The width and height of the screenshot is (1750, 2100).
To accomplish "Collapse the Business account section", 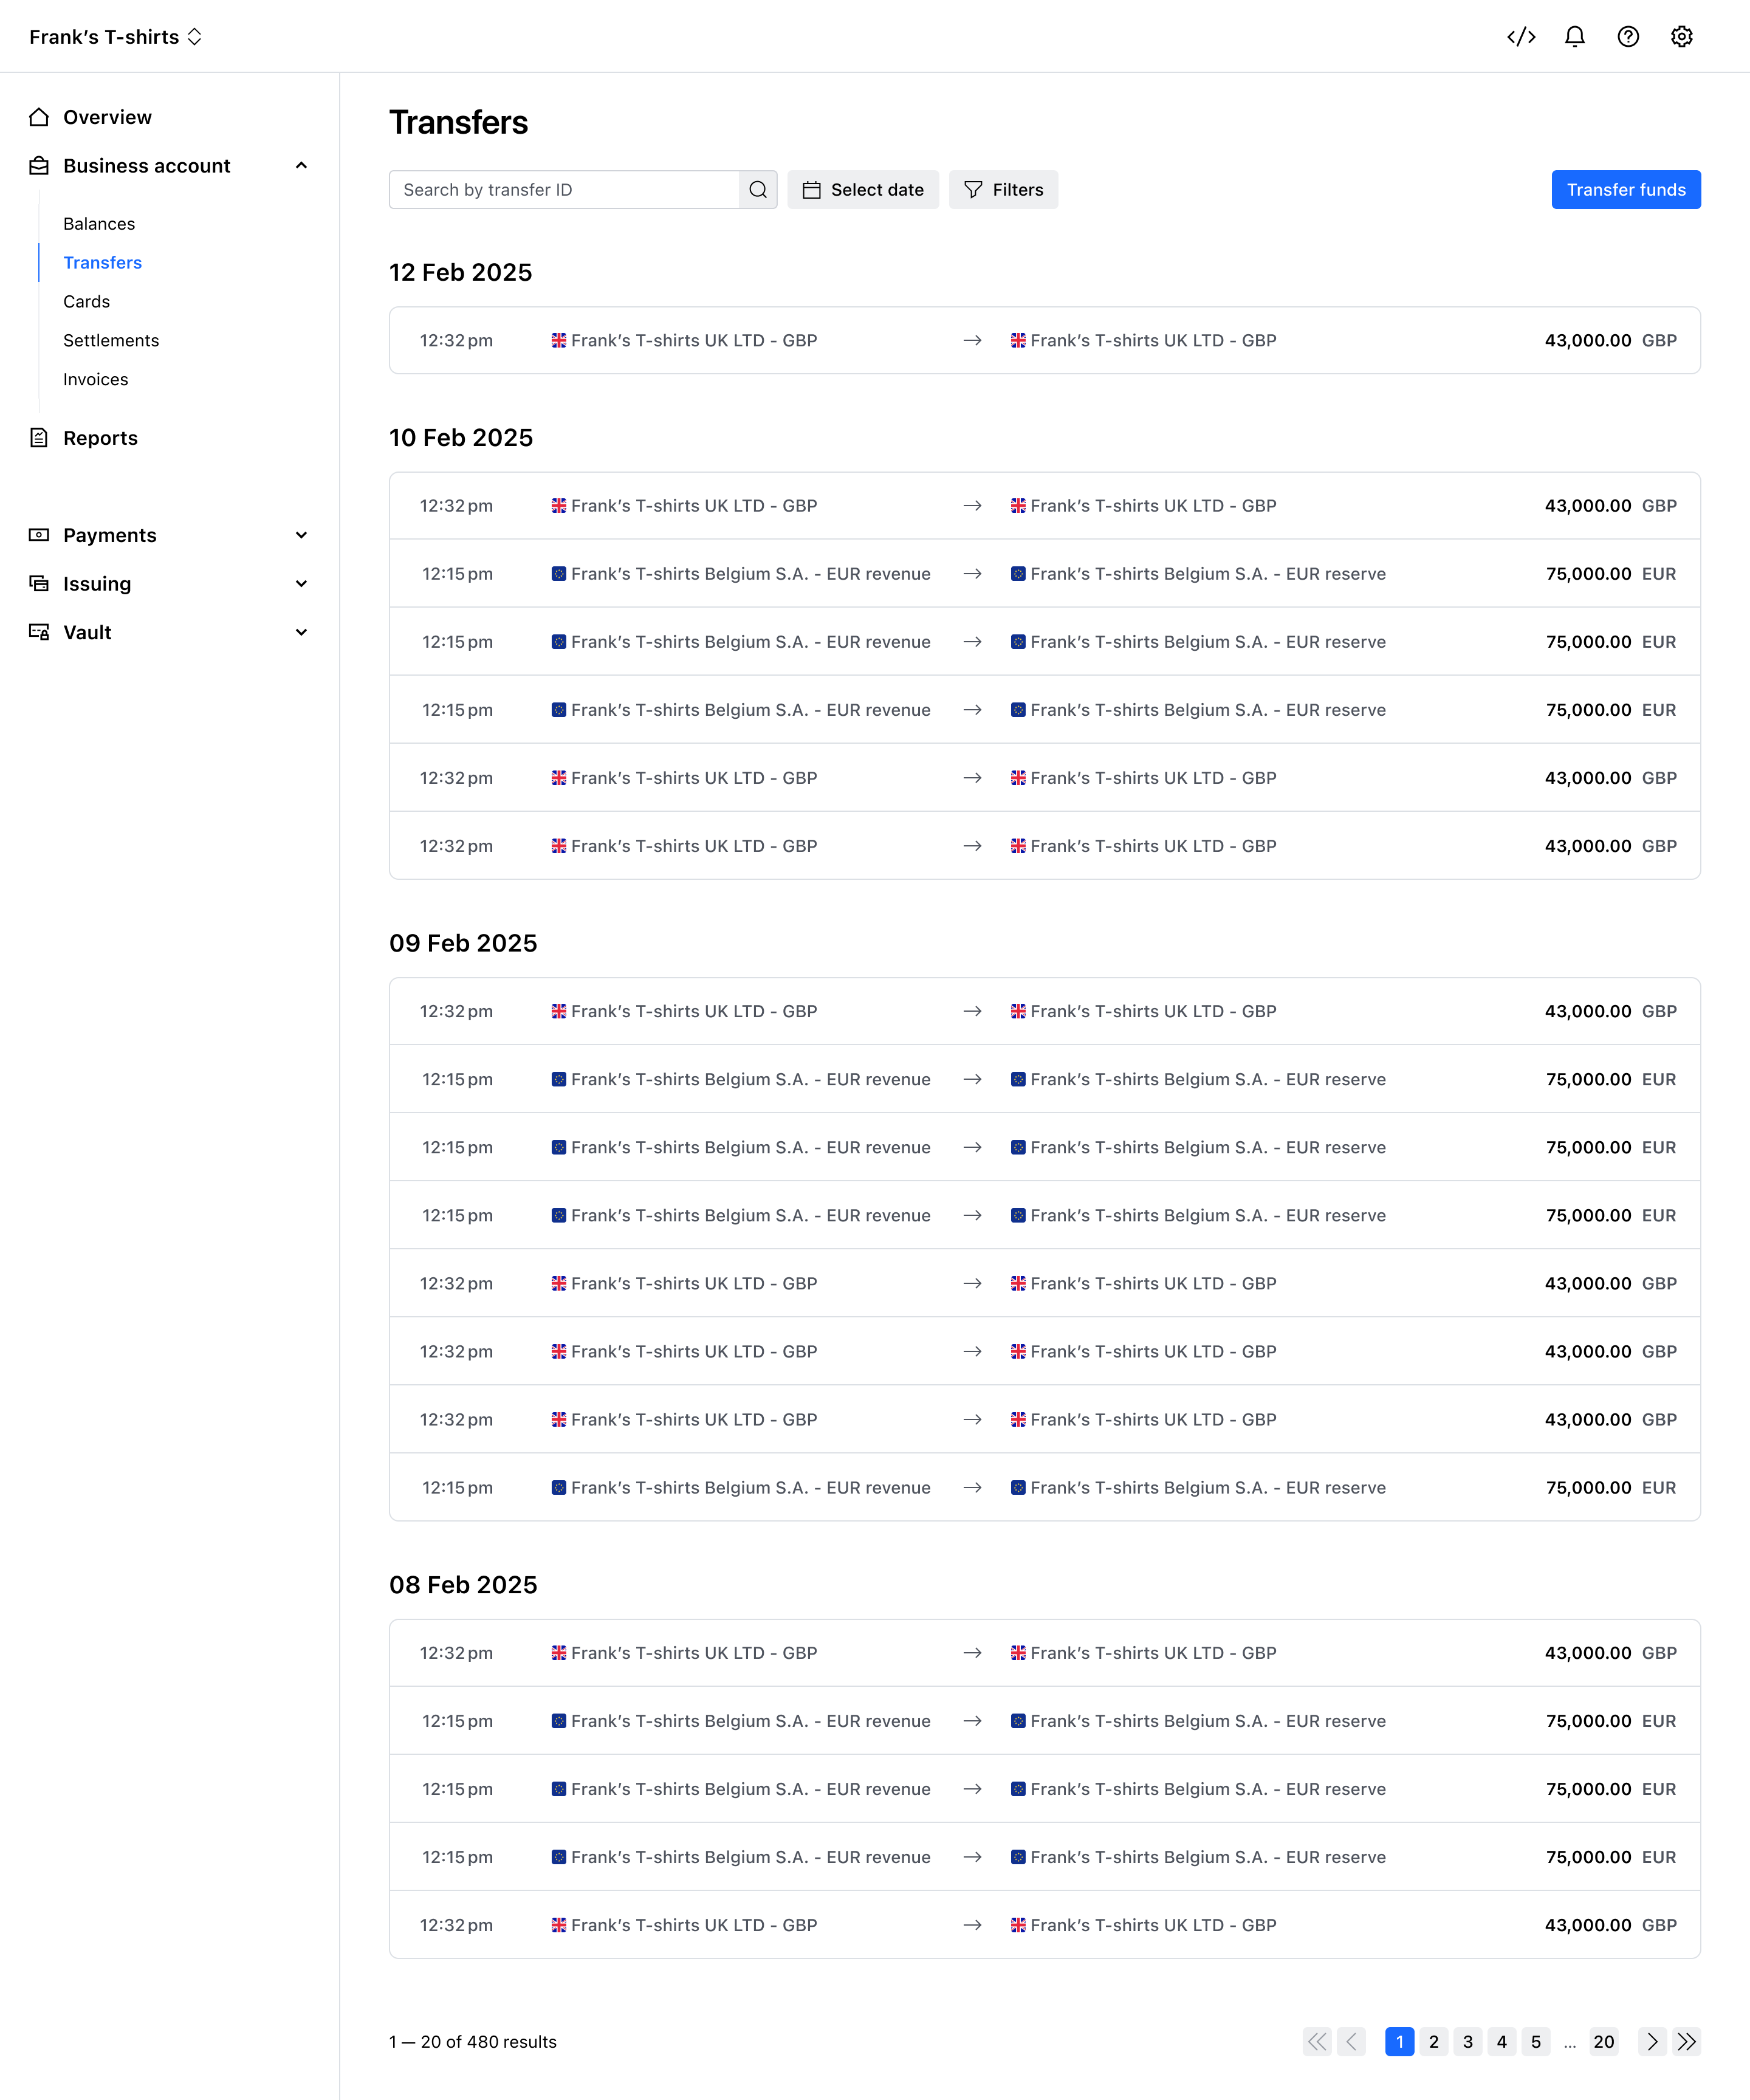I will [301, 166].
